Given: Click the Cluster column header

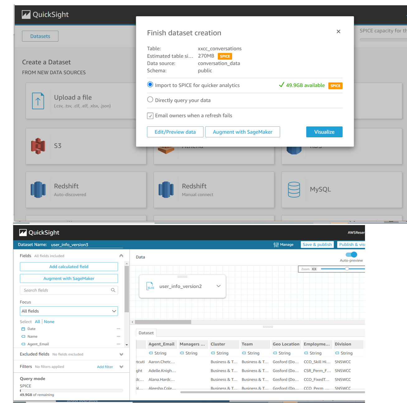Looking at the screenshot, I should [x=223, y=344].
